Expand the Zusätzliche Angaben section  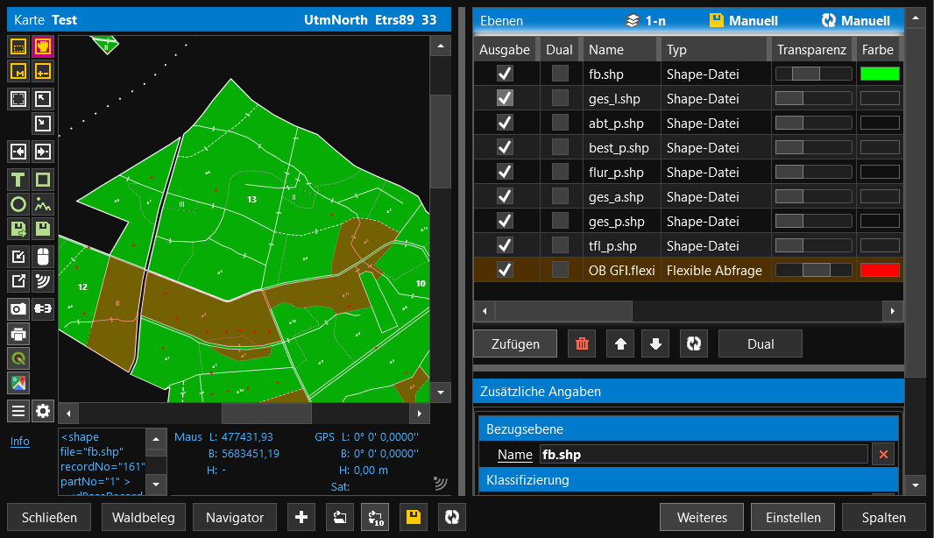pyautogui.click(x=688, y=392)
